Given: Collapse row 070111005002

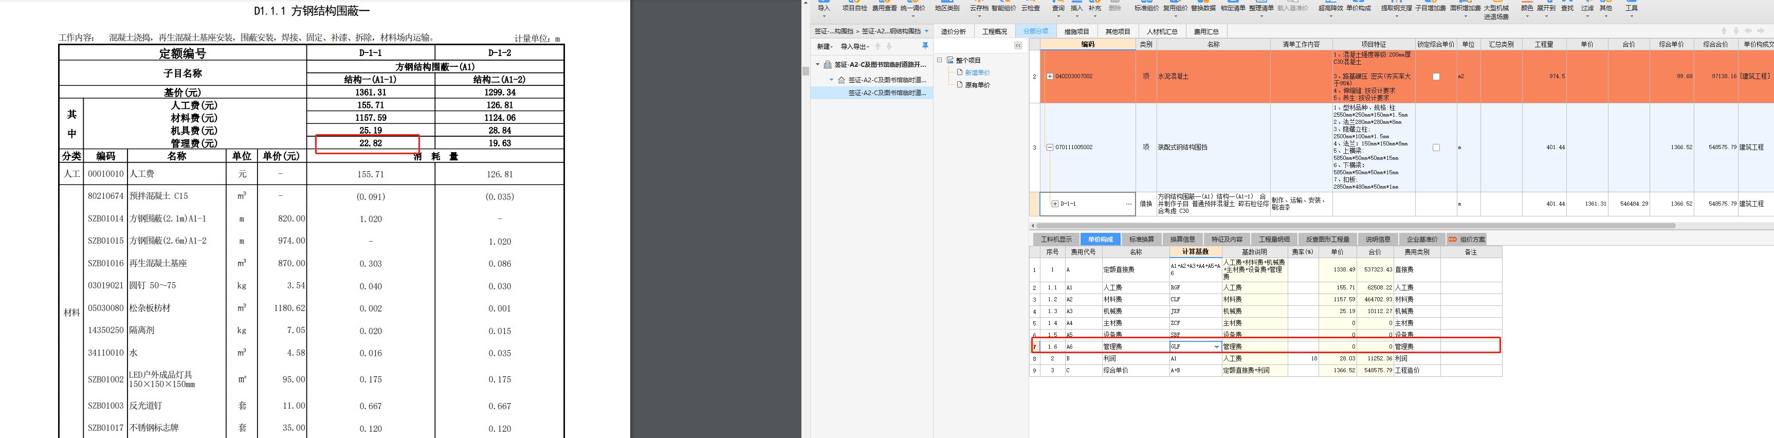Looking at the screenshot, I should (x=1050, y=148).
